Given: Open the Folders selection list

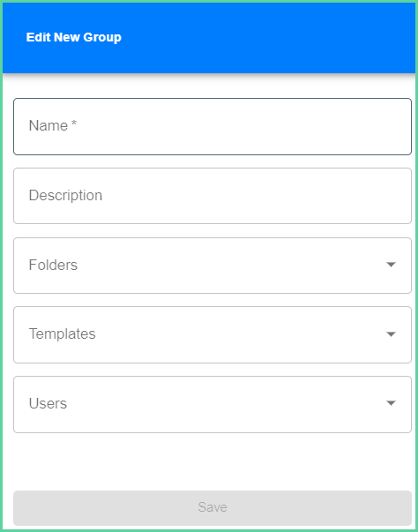Looking at the screenshot, I should (x=213, y=266).
